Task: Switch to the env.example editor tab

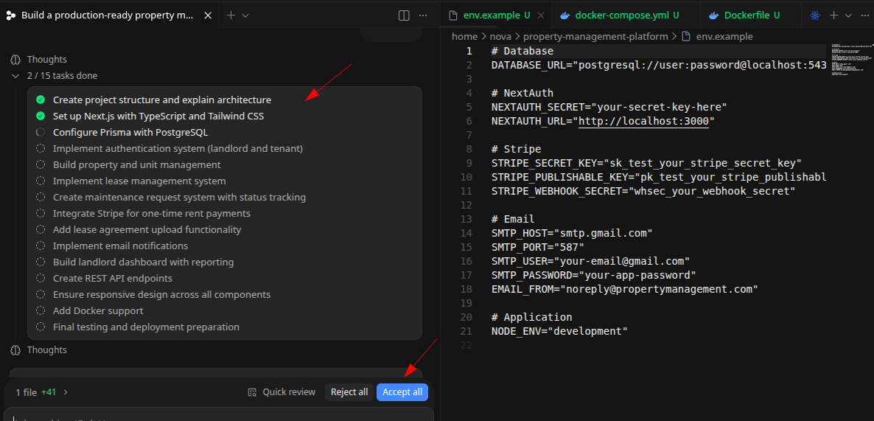Action: pyautogui.click(x=496, y=15)
